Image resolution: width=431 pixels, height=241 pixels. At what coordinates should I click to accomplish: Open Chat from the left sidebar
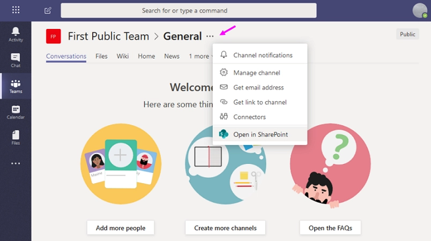coord(16,60)
